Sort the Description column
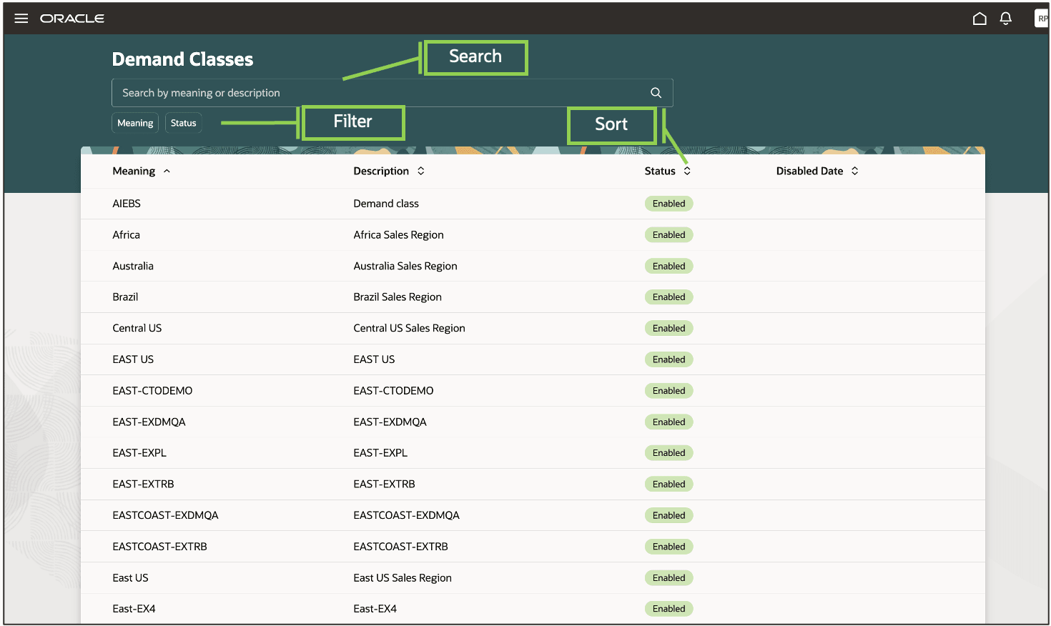Image resolution: width=1051 pixels, height=626 pixels. (421, 171)
